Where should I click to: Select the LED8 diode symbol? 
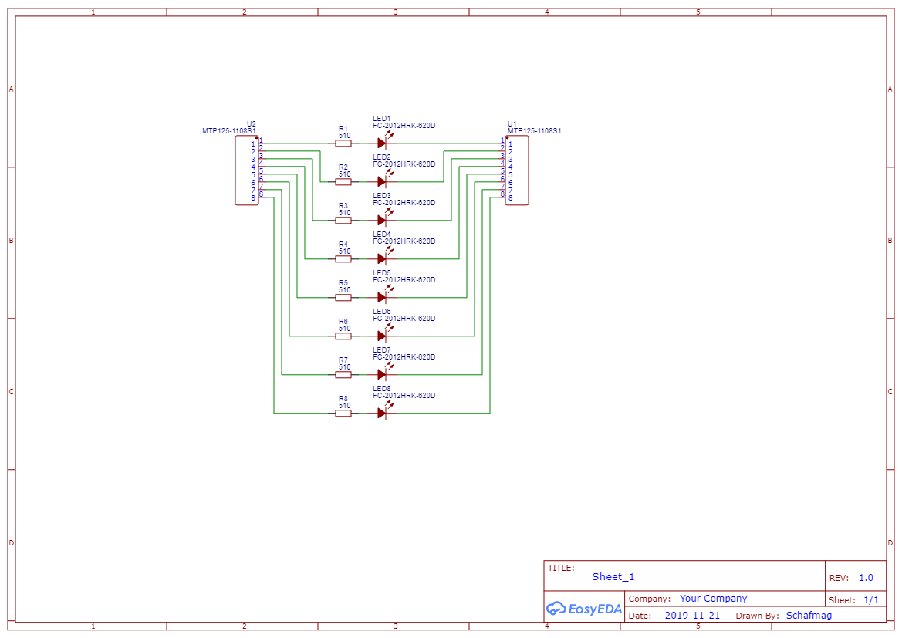pos(382,413)
